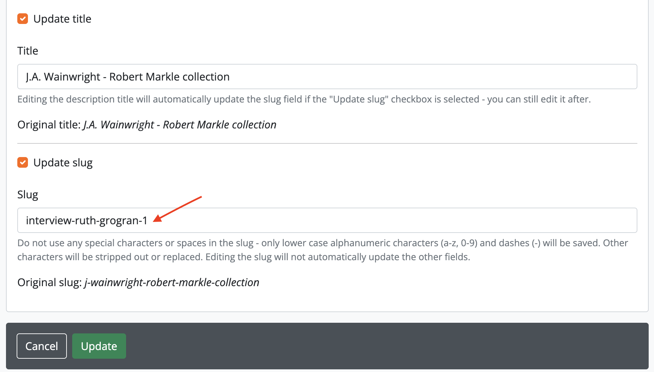This screenshot has width=654, height=372.
Task: Click the "Slug" field label
Action: [x=28, y=195]
